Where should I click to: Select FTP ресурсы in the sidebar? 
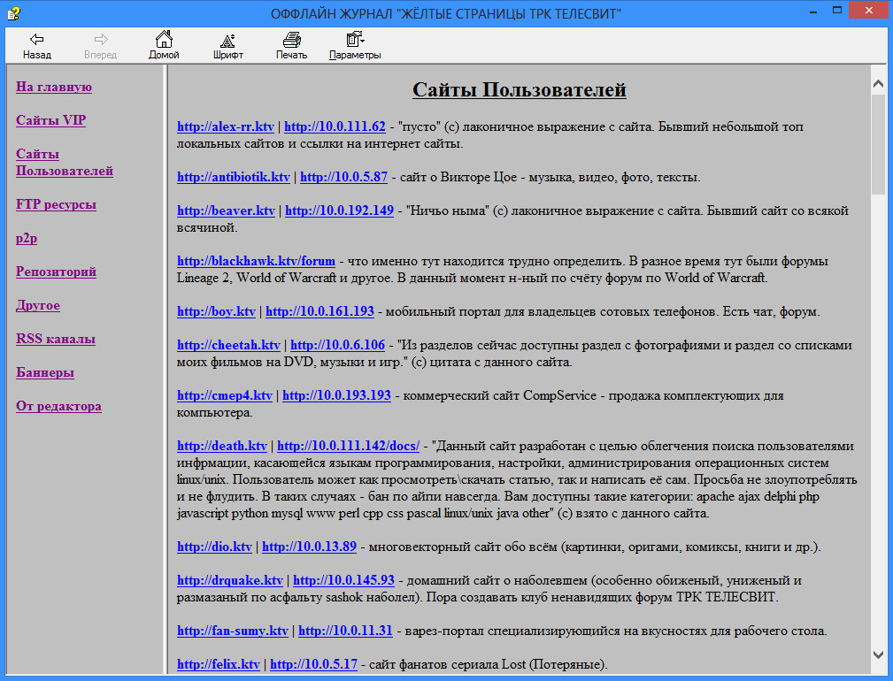pos(56,204)
